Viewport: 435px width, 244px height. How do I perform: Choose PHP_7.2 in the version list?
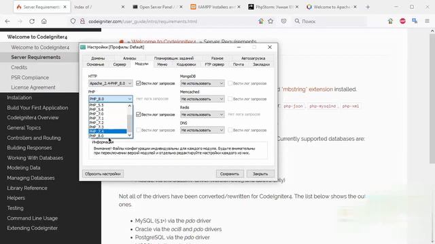point(107,123)
